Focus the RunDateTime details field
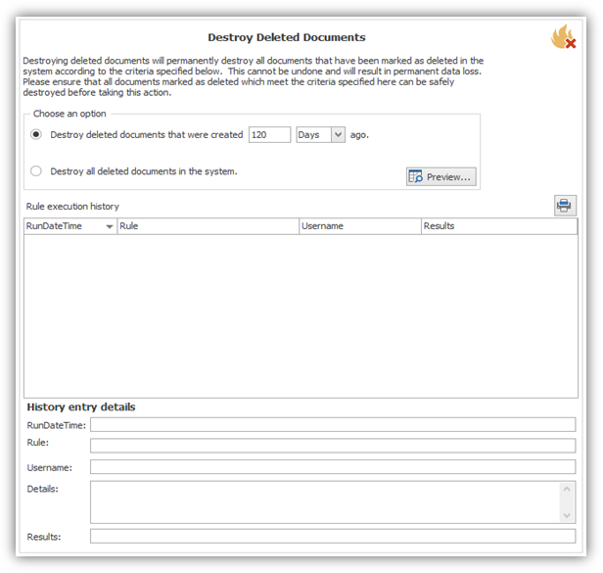This screenshot has height=573, width=603. click(x=333, y=425)
